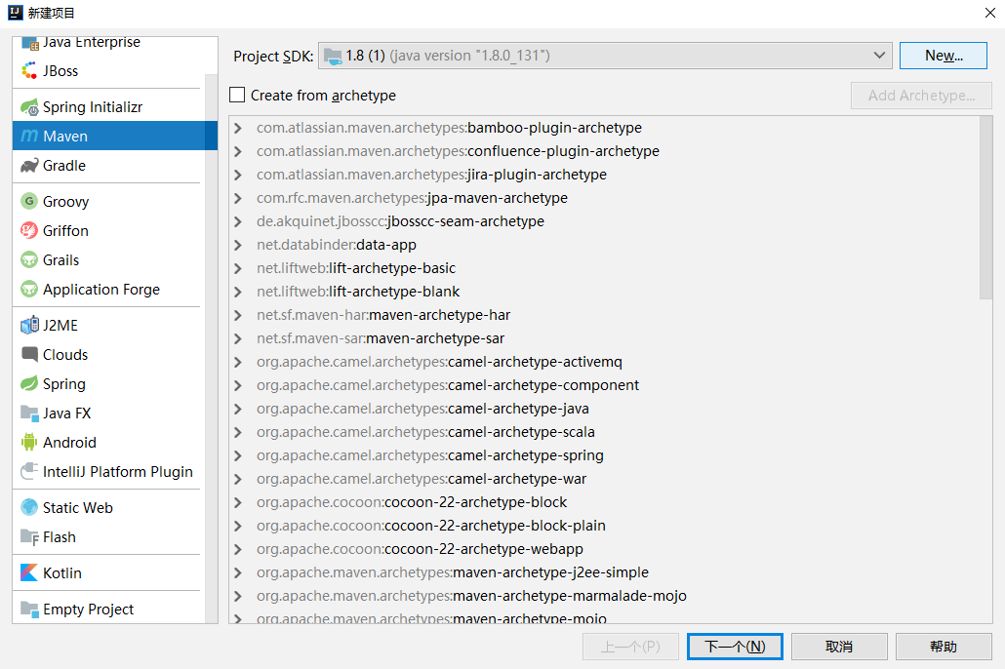Select cocoon-22-archetype-block row
1005x669 pixels.
[604, 502]
